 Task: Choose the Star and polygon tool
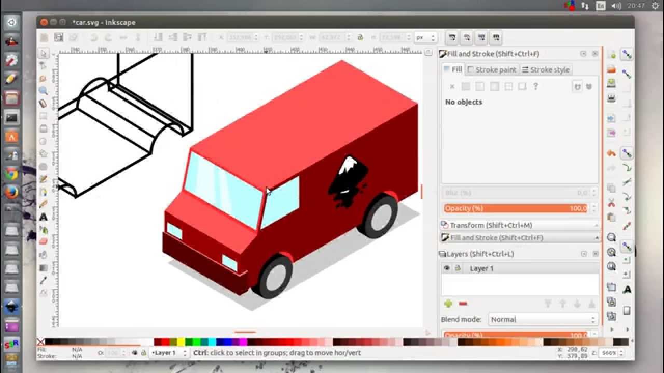44,154
